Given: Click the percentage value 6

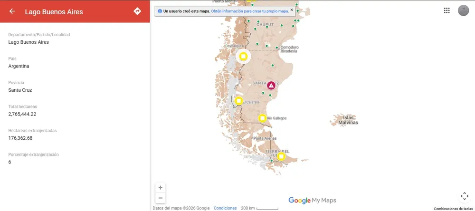Looking at the screenshot, I should click(9, 162).
